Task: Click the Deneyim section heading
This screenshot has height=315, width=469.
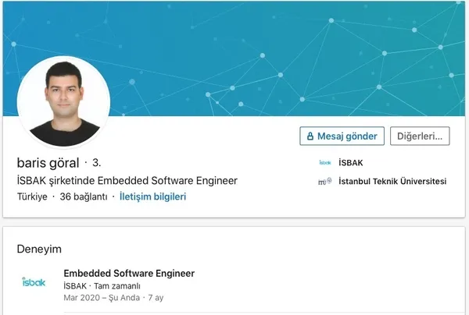Action: pos(39,249)
